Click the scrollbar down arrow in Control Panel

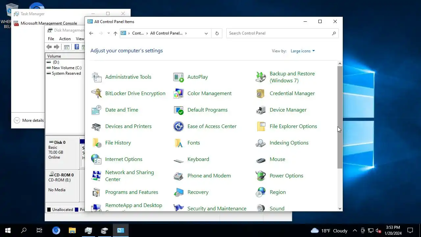[x=340, y=209]
